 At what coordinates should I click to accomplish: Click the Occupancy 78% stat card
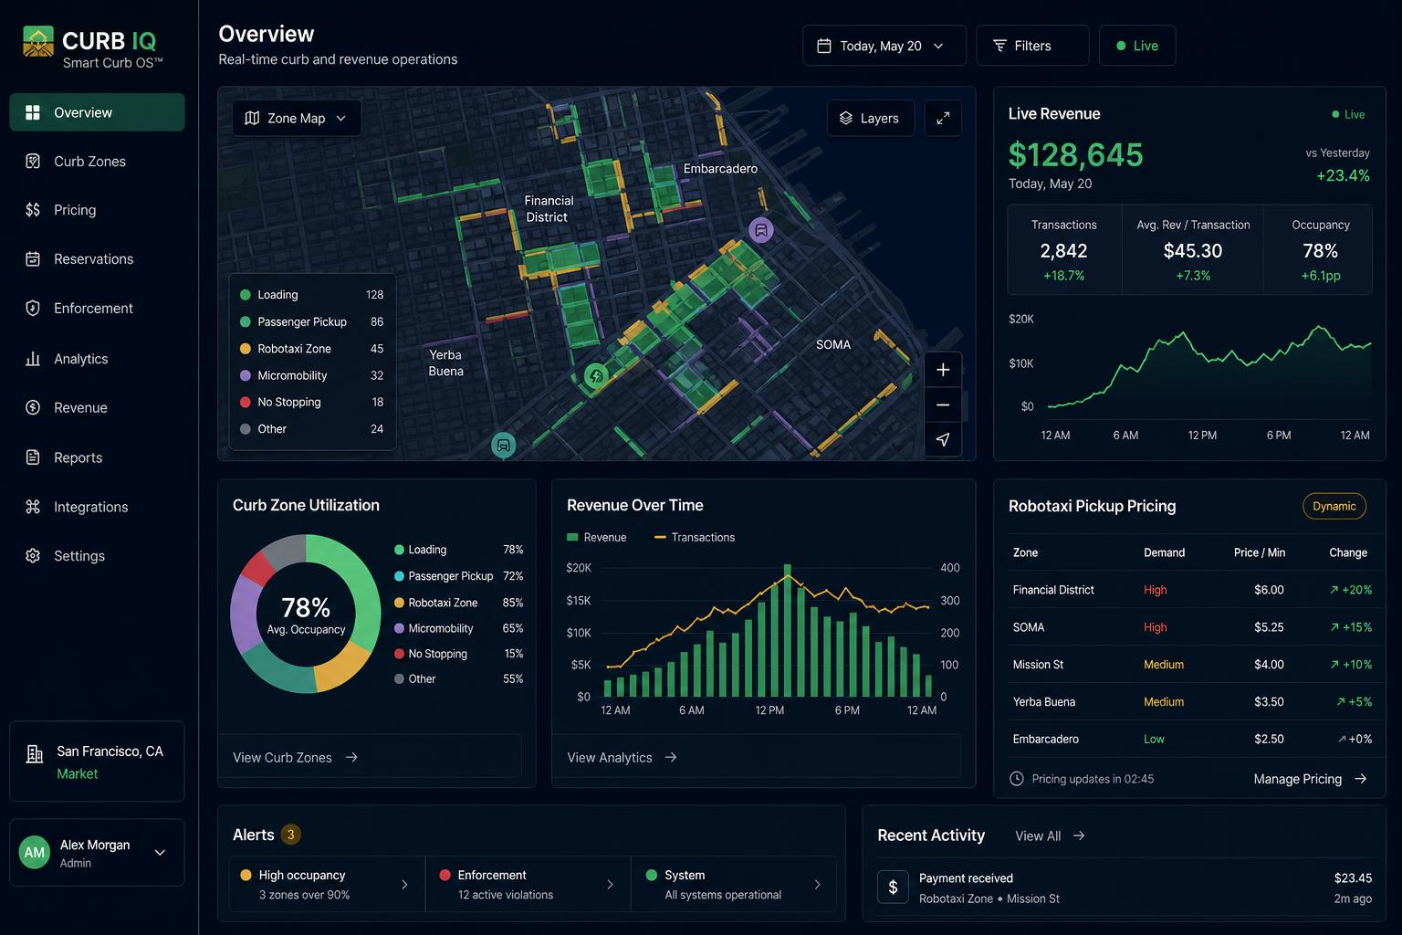(x=1320, y=249)
